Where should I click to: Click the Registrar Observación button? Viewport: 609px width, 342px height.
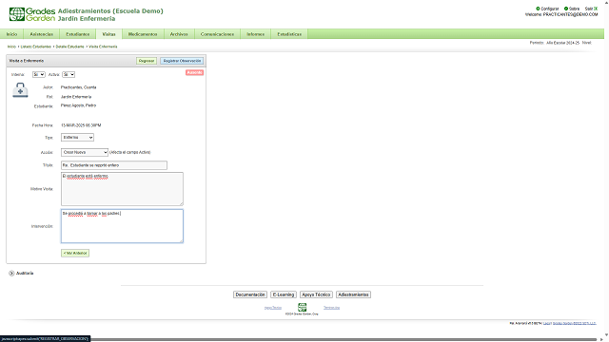(x=182, y=61)
